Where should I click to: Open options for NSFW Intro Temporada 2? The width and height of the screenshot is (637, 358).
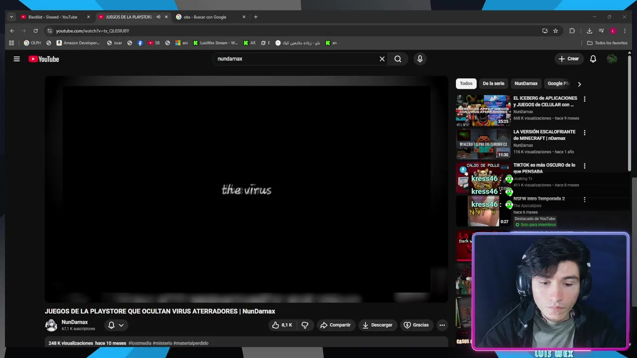click(584, 199)
